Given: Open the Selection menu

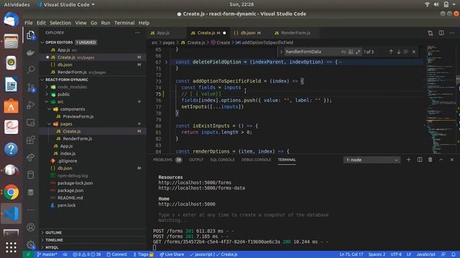Looking at the screenshot, I should [60, 23].
